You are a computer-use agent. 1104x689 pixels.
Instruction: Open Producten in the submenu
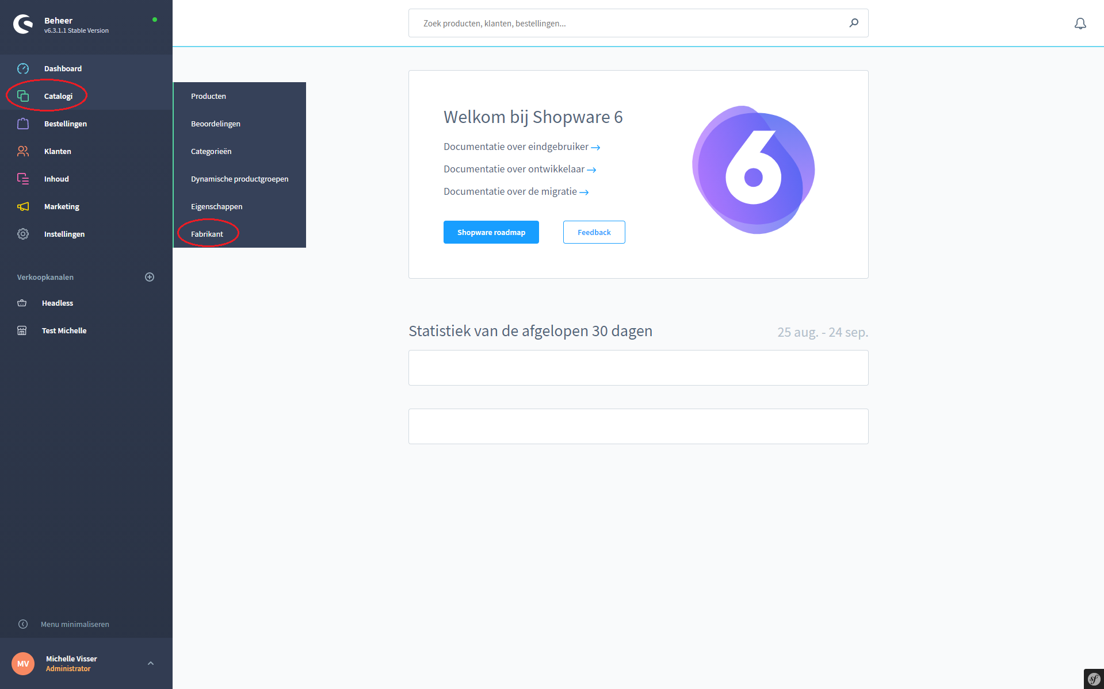pyautogui.click(x=208, y=96)
